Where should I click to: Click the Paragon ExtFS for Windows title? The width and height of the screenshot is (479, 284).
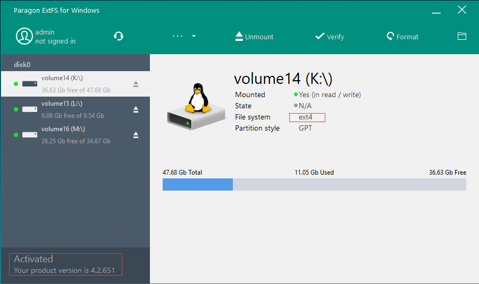click(56, 11)
